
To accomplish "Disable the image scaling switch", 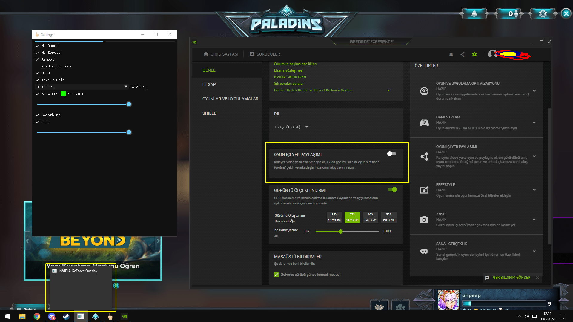I will (x=392, y=189).
